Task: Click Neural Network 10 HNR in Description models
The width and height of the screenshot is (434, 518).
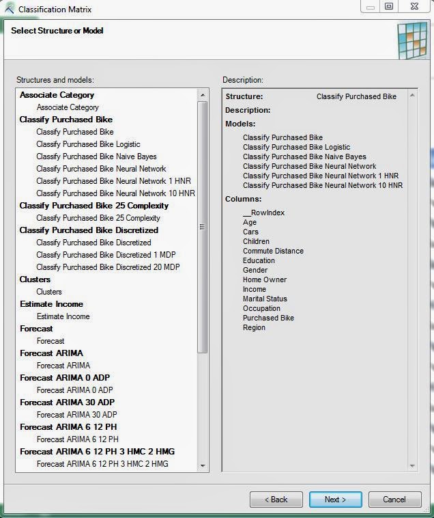Action: (323, 185)
